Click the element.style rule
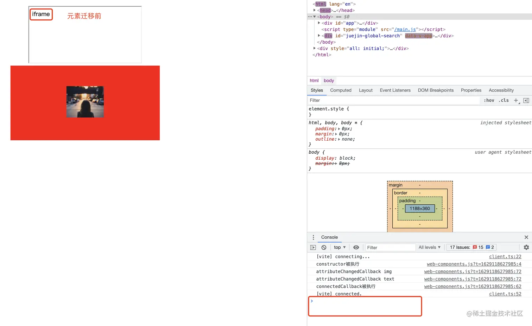Screen dimensions: 532x326 [x=329, y=109]
